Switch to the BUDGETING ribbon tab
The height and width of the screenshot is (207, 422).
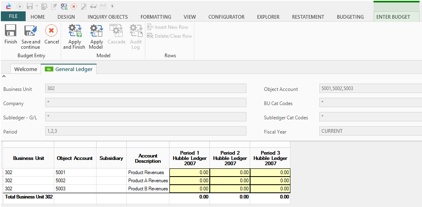(350, 17)
